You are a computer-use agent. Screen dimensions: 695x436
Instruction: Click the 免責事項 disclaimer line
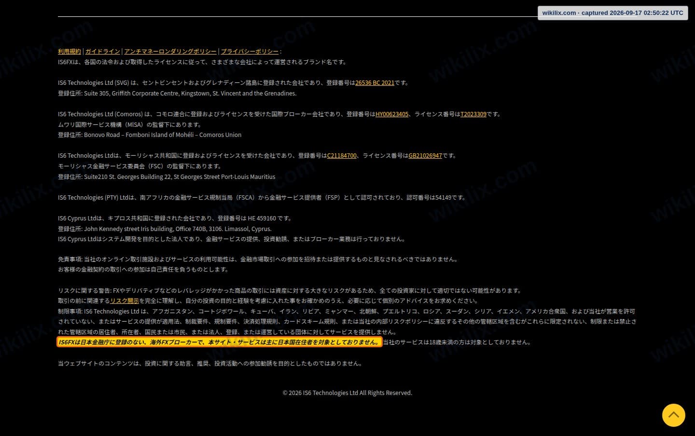pyautogui.click(x=258, y=259)
